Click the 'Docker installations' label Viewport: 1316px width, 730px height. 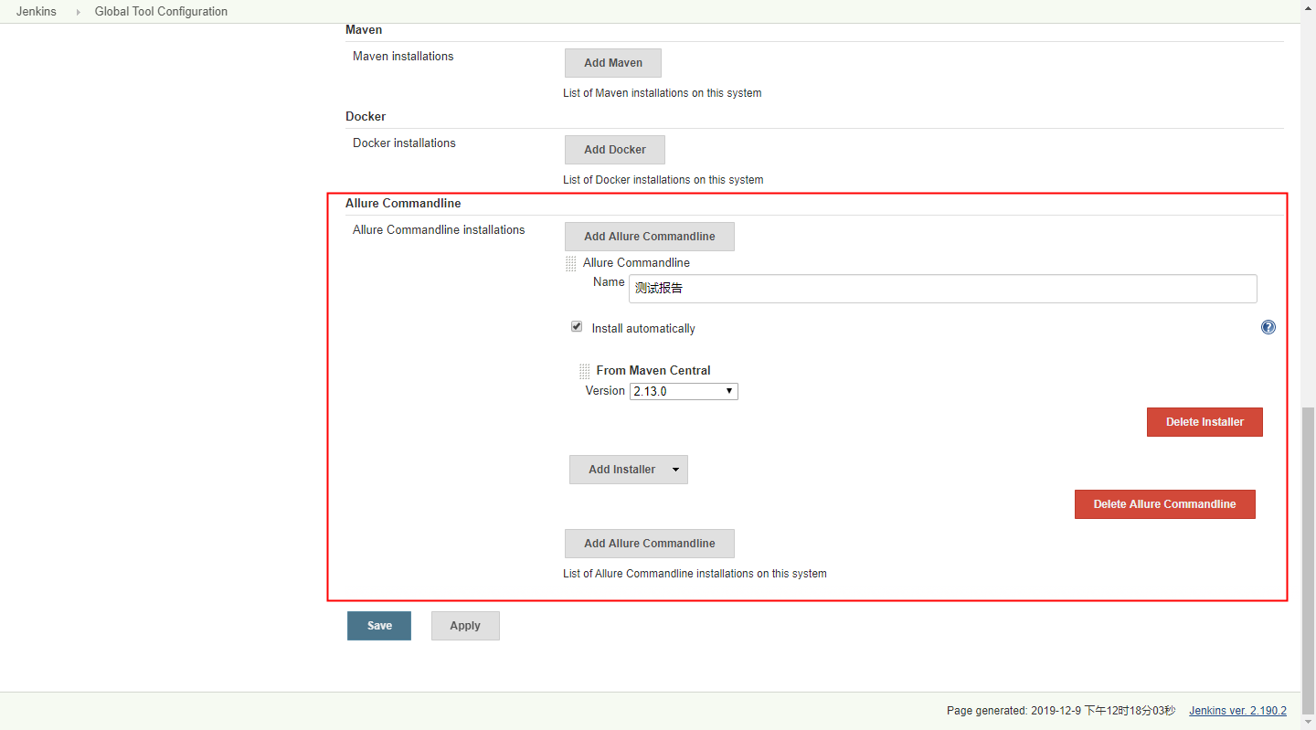point(404,143)
